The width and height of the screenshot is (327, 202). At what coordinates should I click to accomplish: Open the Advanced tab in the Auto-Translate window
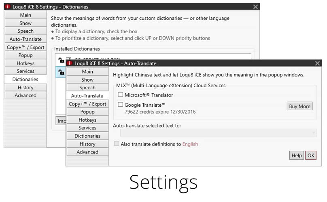87,152
